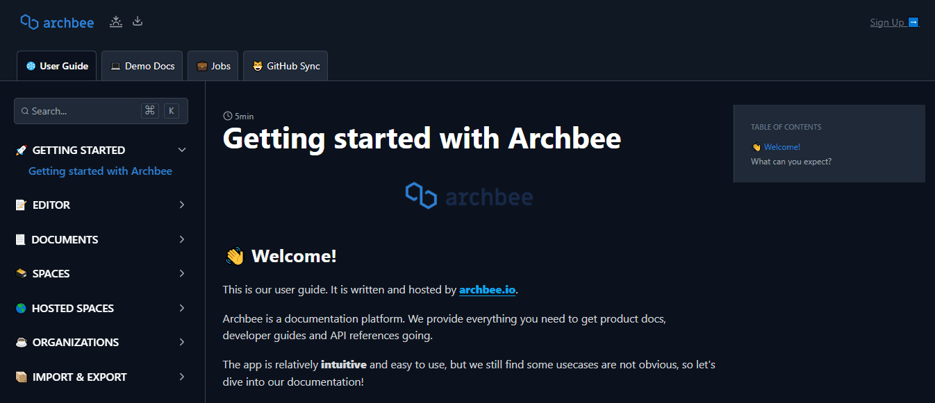
Task: Click the download icon in the header
Action: (138, 22)
